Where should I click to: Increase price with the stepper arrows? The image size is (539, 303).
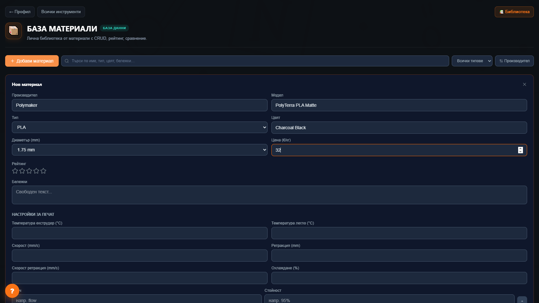[x=520, y=148]
